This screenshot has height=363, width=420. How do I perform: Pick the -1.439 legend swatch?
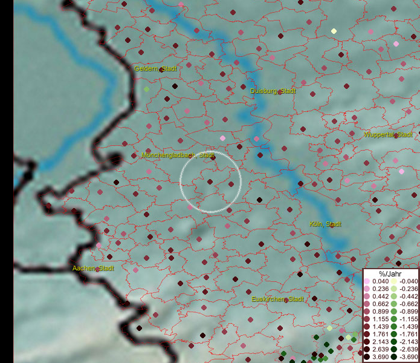click(394, 327)
